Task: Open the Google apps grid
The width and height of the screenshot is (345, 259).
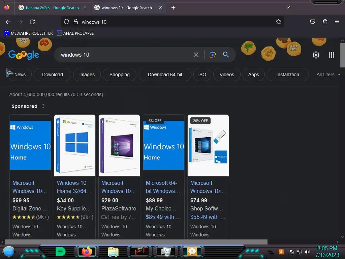Action: pyautogui.click(x=332, y=55)
